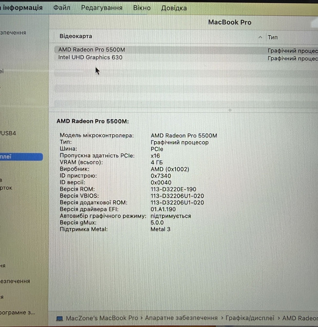Click the Автовибір графічного режиму value підтримується
Viewport: 318px width, 327px height.
170,216
